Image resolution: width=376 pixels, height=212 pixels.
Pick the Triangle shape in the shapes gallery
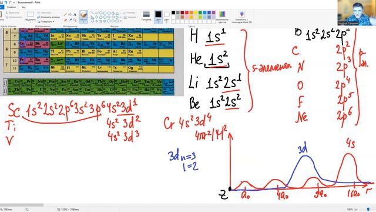coord(117,13)
